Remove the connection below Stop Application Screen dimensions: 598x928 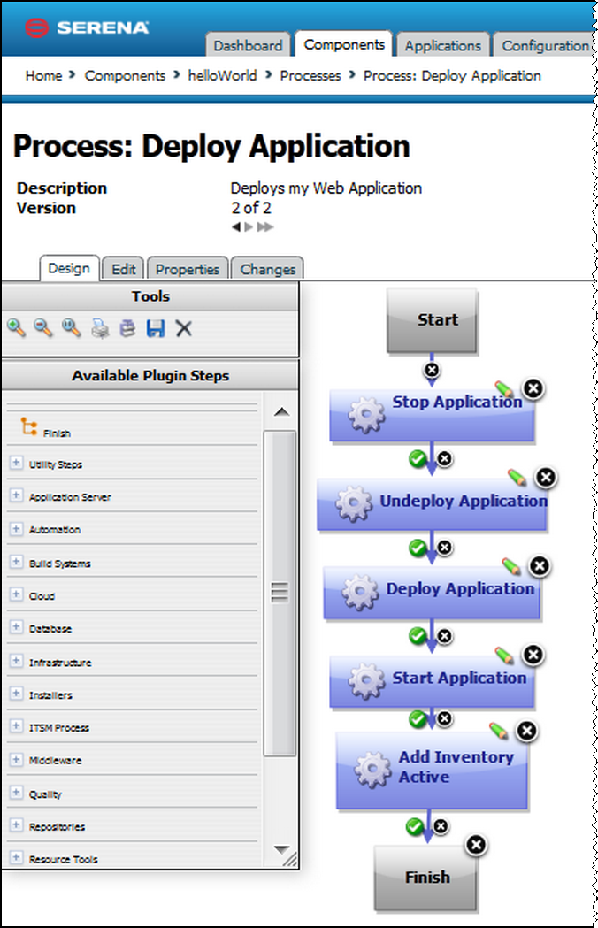[x=445, y=458]
